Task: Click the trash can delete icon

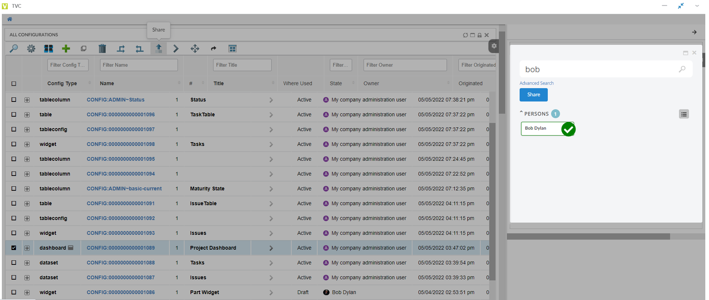Action: (102, 49)
